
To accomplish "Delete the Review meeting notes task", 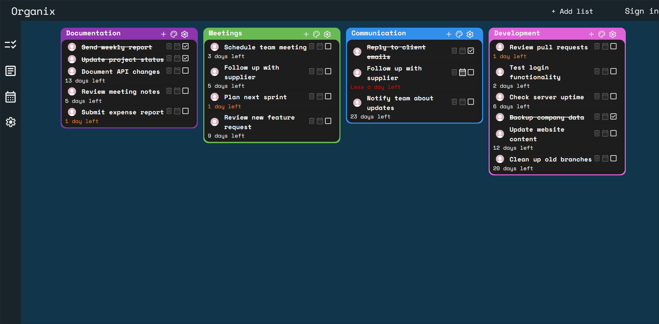I will pos(169,91).
